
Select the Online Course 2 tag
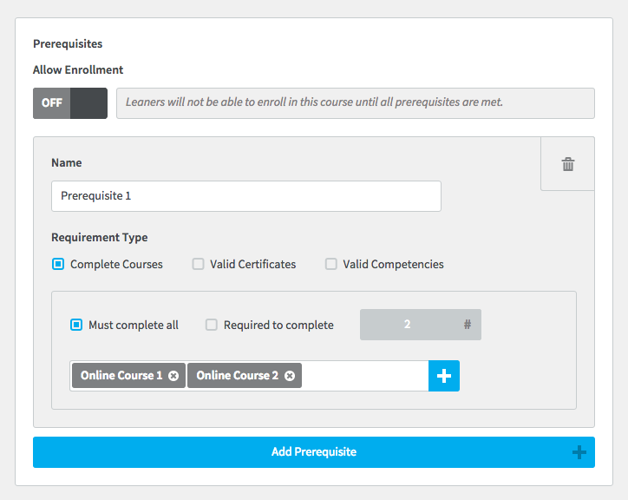coord(237,376)
